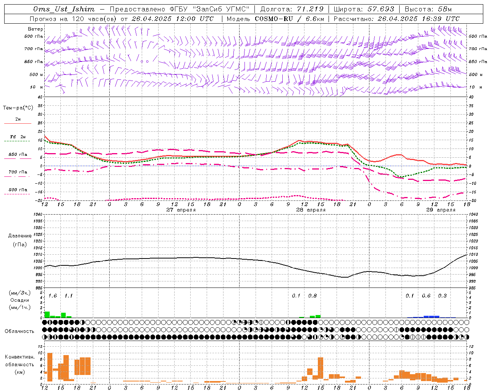Screen dimensions: 489x391
Task: Click the Ветер wind panel label
Action: click(x=36, y=29)
